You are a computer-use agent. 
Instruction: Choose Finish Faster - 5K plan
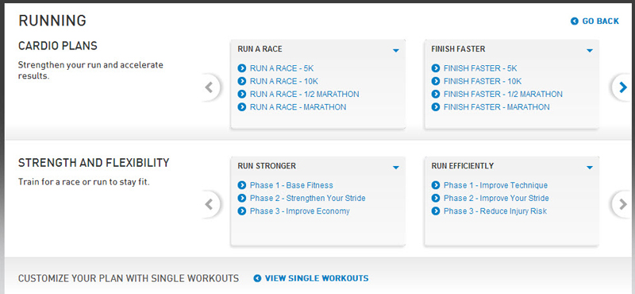click(x=480, y=68)
